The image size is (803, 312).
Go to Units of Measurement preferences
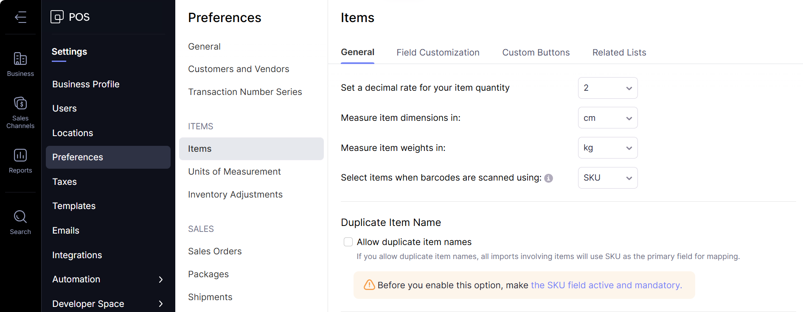[x=234, y=172]
